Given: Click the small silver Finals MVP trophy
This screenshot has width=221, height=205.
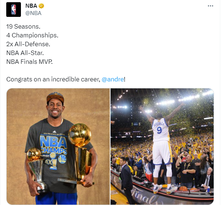Looking at the screenshot, I should tap(37, 170).
